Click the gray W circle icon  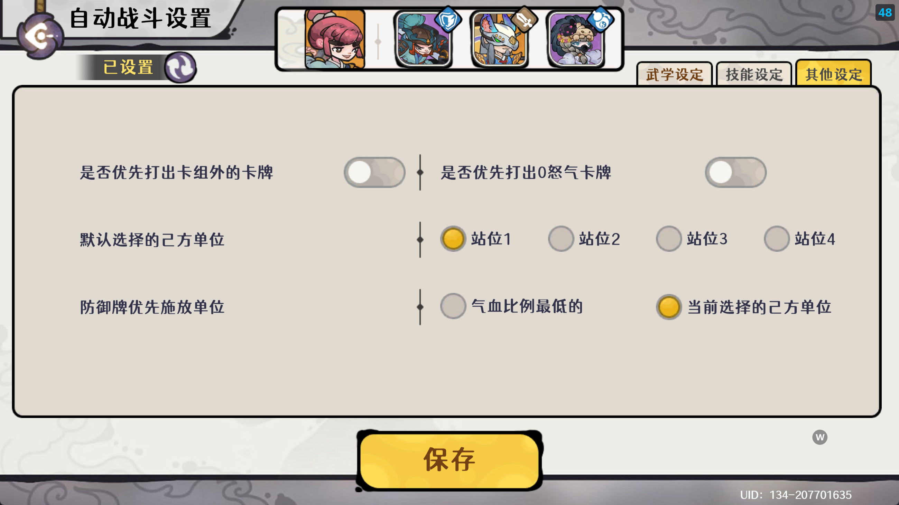(820, 437)
